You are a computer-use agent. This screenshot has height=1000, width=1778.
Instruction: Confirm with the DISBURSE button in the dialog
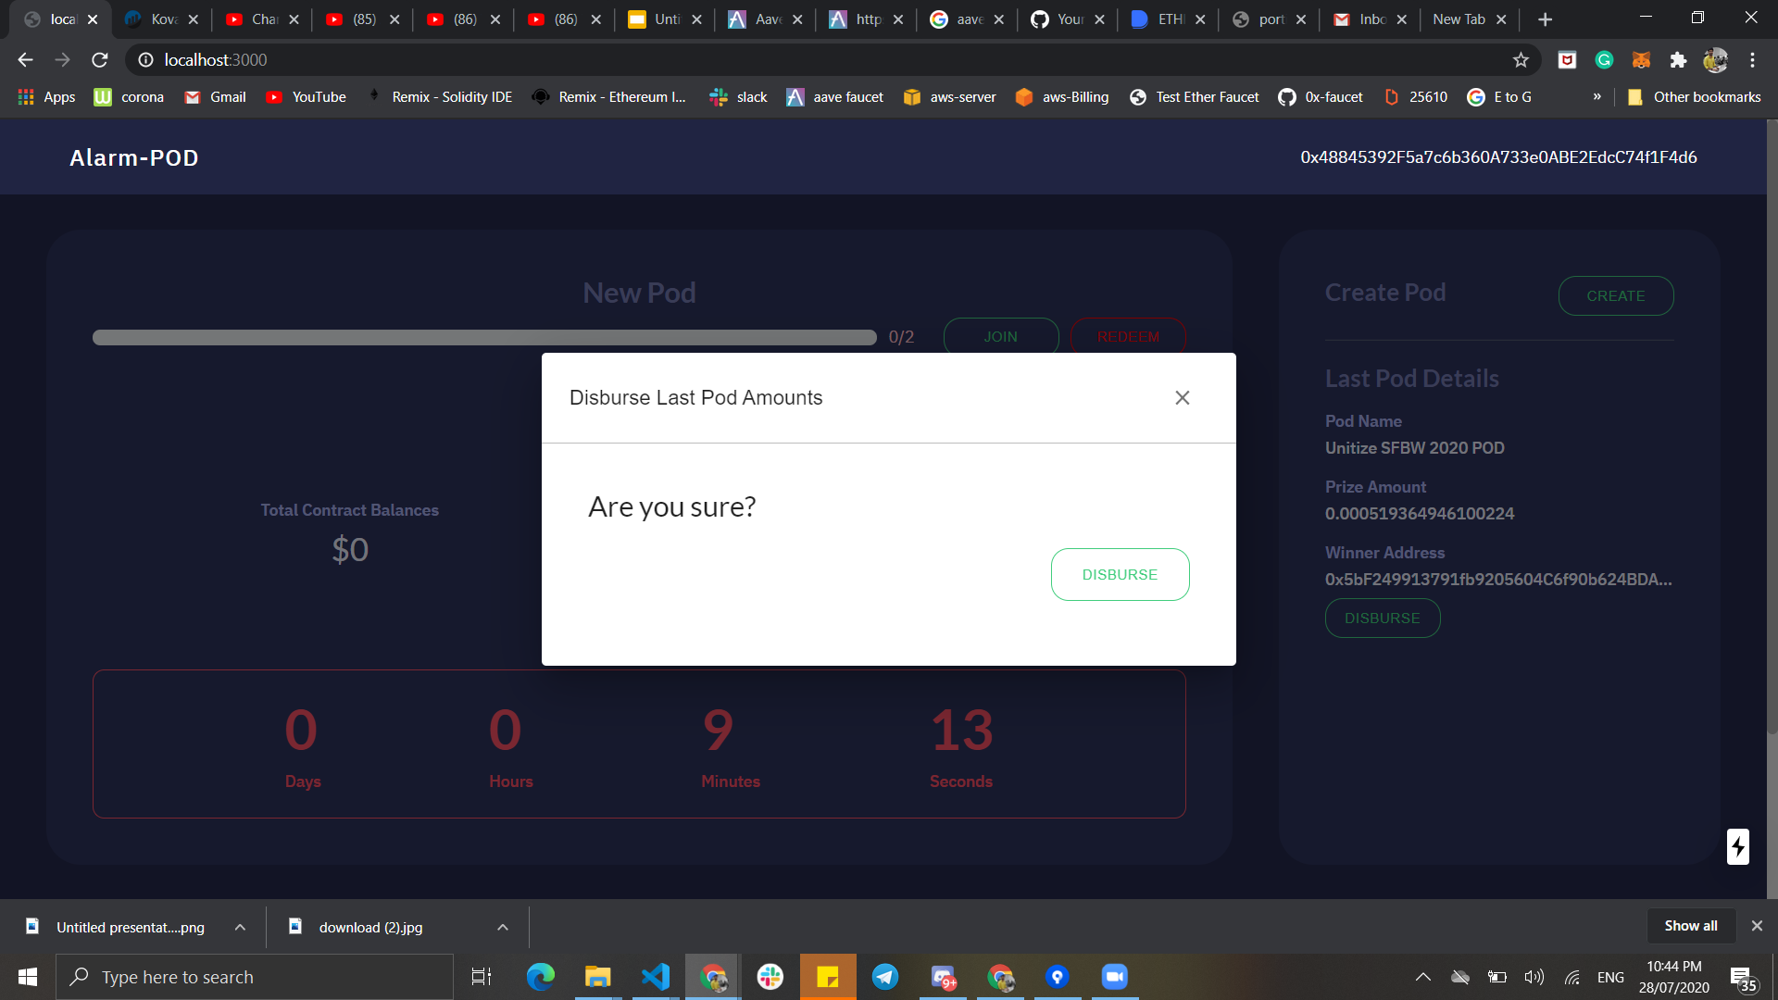click(1120, 574)
